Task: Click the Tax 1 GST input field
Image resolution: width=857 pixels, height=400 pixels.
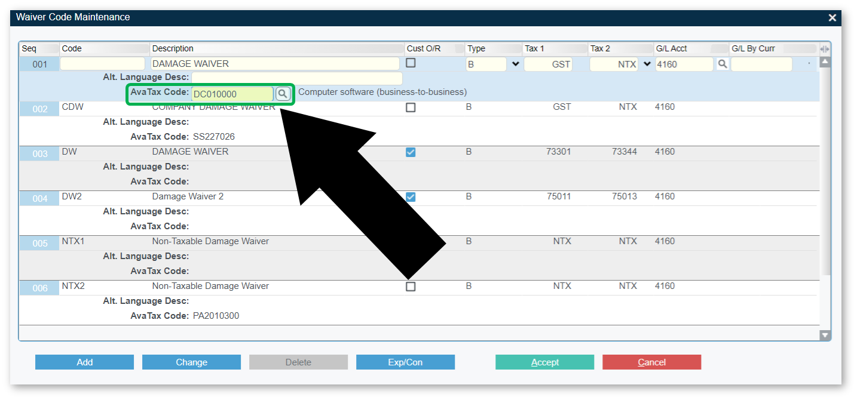Action: pyautogui.click(x=548, y=64)
